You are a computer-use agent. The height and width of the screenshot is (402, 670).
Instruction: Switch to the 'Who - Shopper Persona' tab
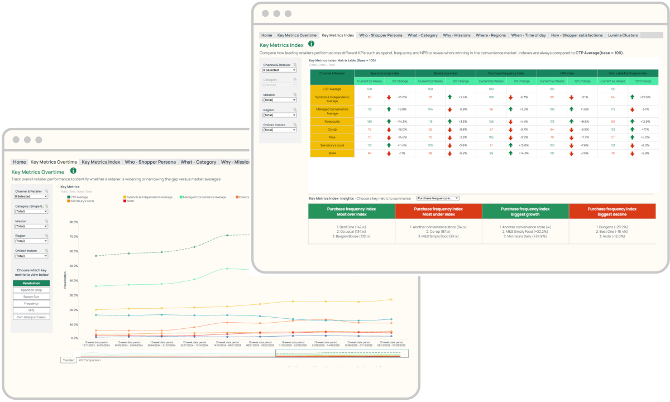[x=381, y=35]
